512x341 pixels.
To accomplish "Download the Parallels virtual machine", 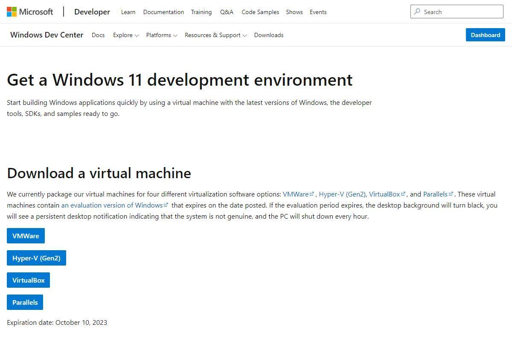I will click(25, 302).
